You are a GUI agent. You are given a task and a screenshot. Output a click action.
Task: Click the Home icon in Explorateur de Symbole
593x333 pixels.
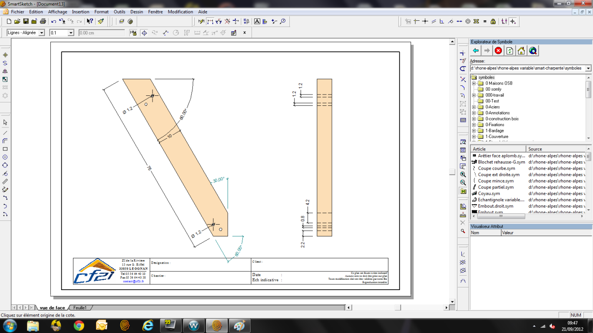[521, 51]
